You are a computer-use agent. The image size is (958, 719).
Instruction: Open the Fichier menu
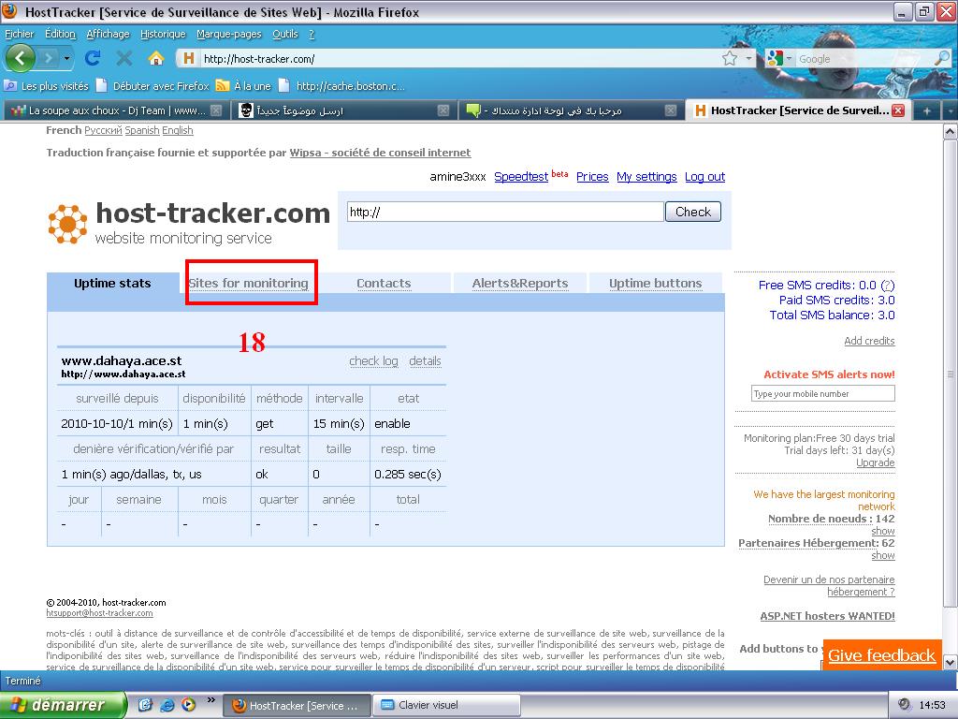20,35
